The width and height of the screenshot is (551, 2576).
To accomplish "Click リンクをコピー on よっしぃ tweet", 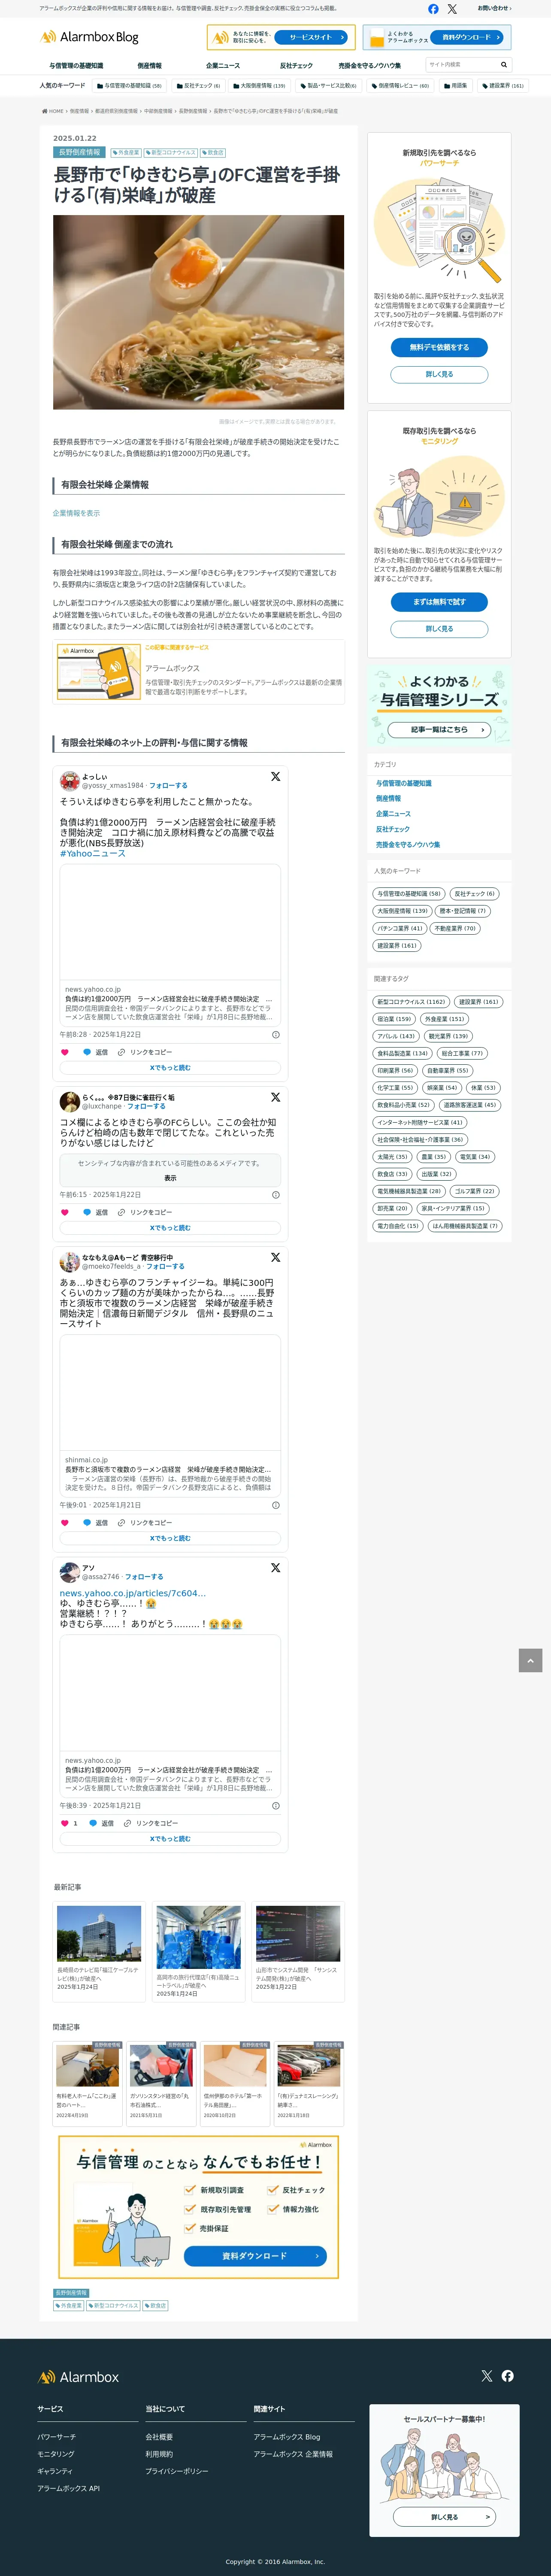I will tap(144, 1052).
